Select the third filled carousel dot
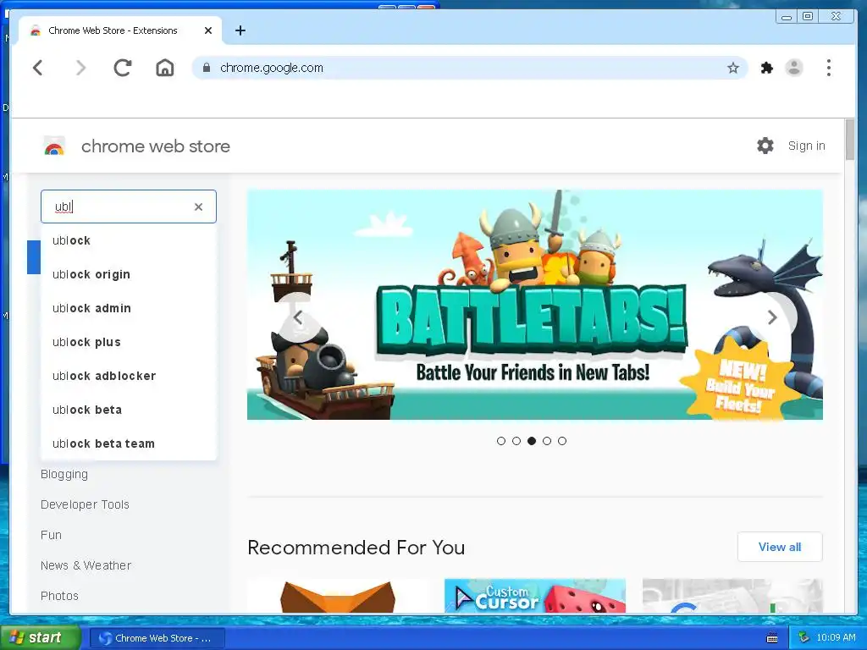The width and height of the screenshot is (867, 650). pyautogui.click(x=532, y=440)
